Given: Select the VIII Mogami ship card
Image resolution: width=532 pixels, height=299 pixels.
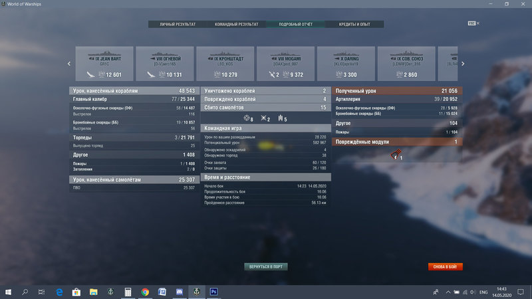Looking at the screenshot, I should [285, 64].
